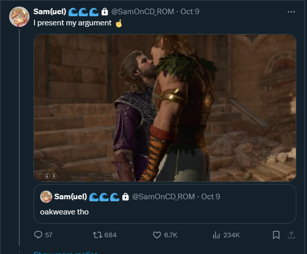Open the share menu for the tweet
307x254 pixels.
pos(291,235)
